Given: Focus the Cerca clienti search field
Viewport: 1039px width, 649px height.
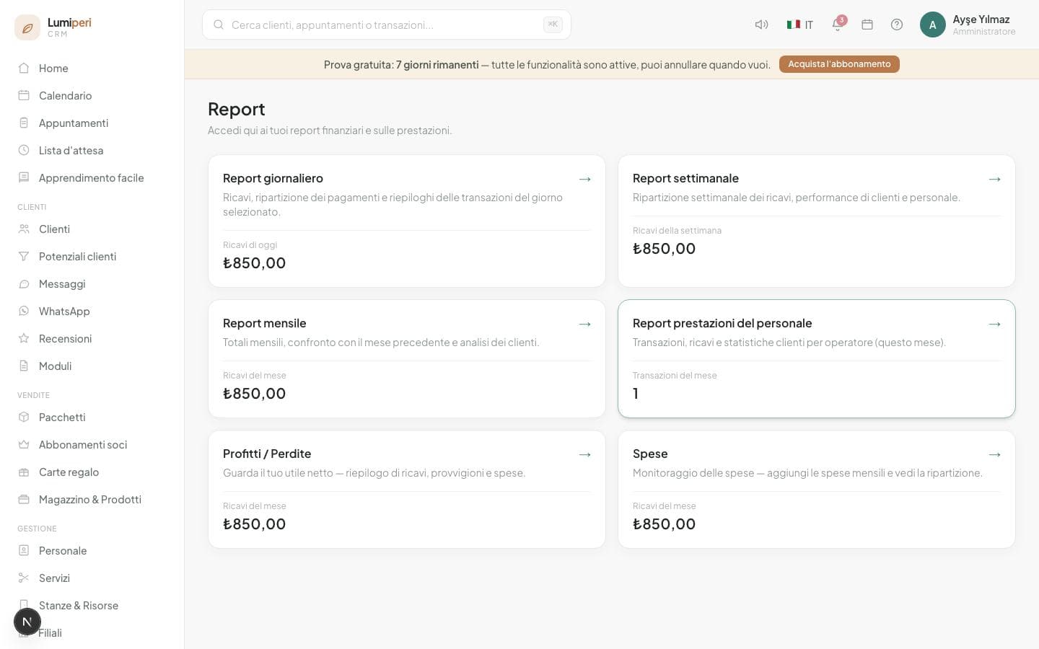Looking at the screenshot, I should point(387,25).
